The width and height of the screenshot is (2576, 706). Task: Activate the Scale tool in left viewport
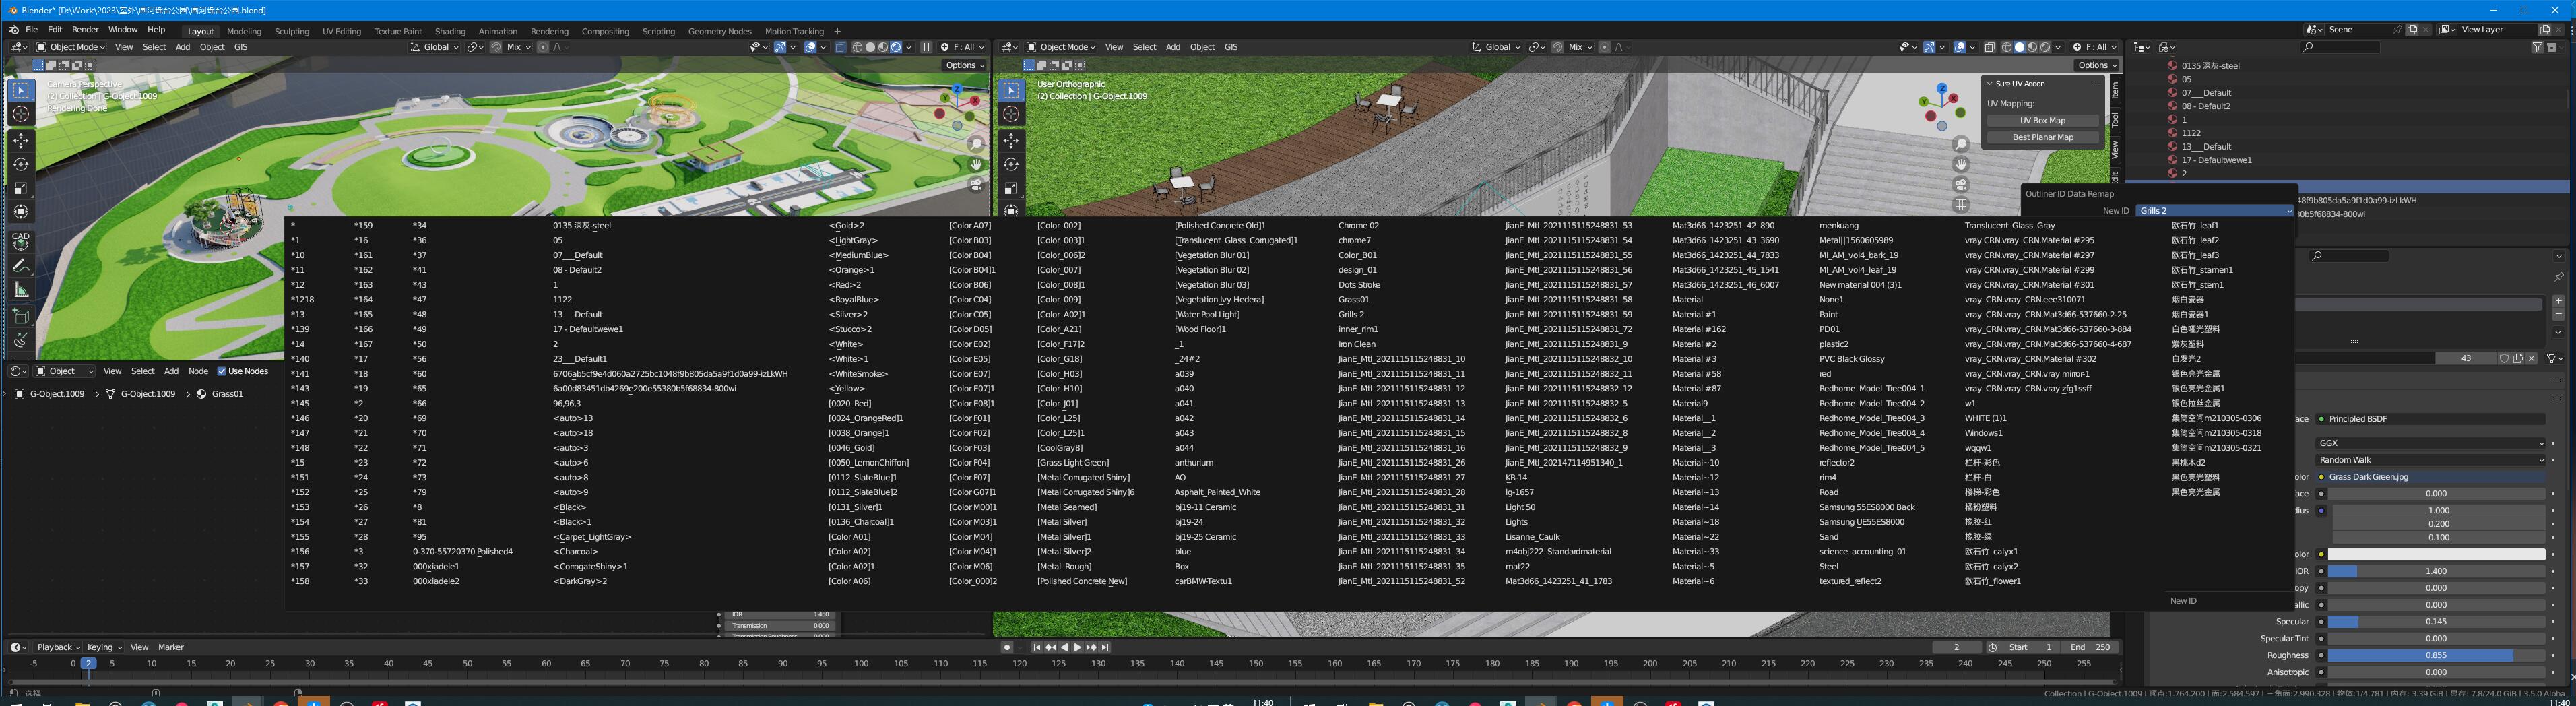coord(21,188)
